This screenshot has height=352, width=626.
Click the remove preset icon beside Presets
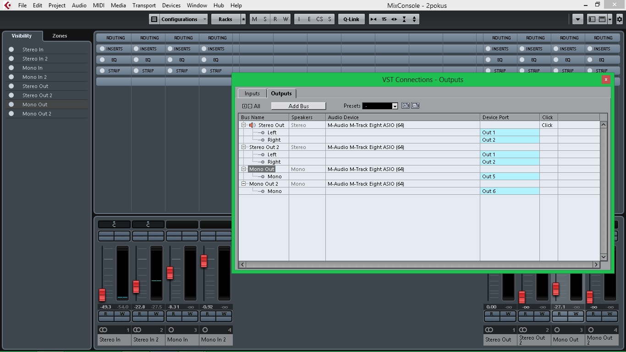click(415, 106)
